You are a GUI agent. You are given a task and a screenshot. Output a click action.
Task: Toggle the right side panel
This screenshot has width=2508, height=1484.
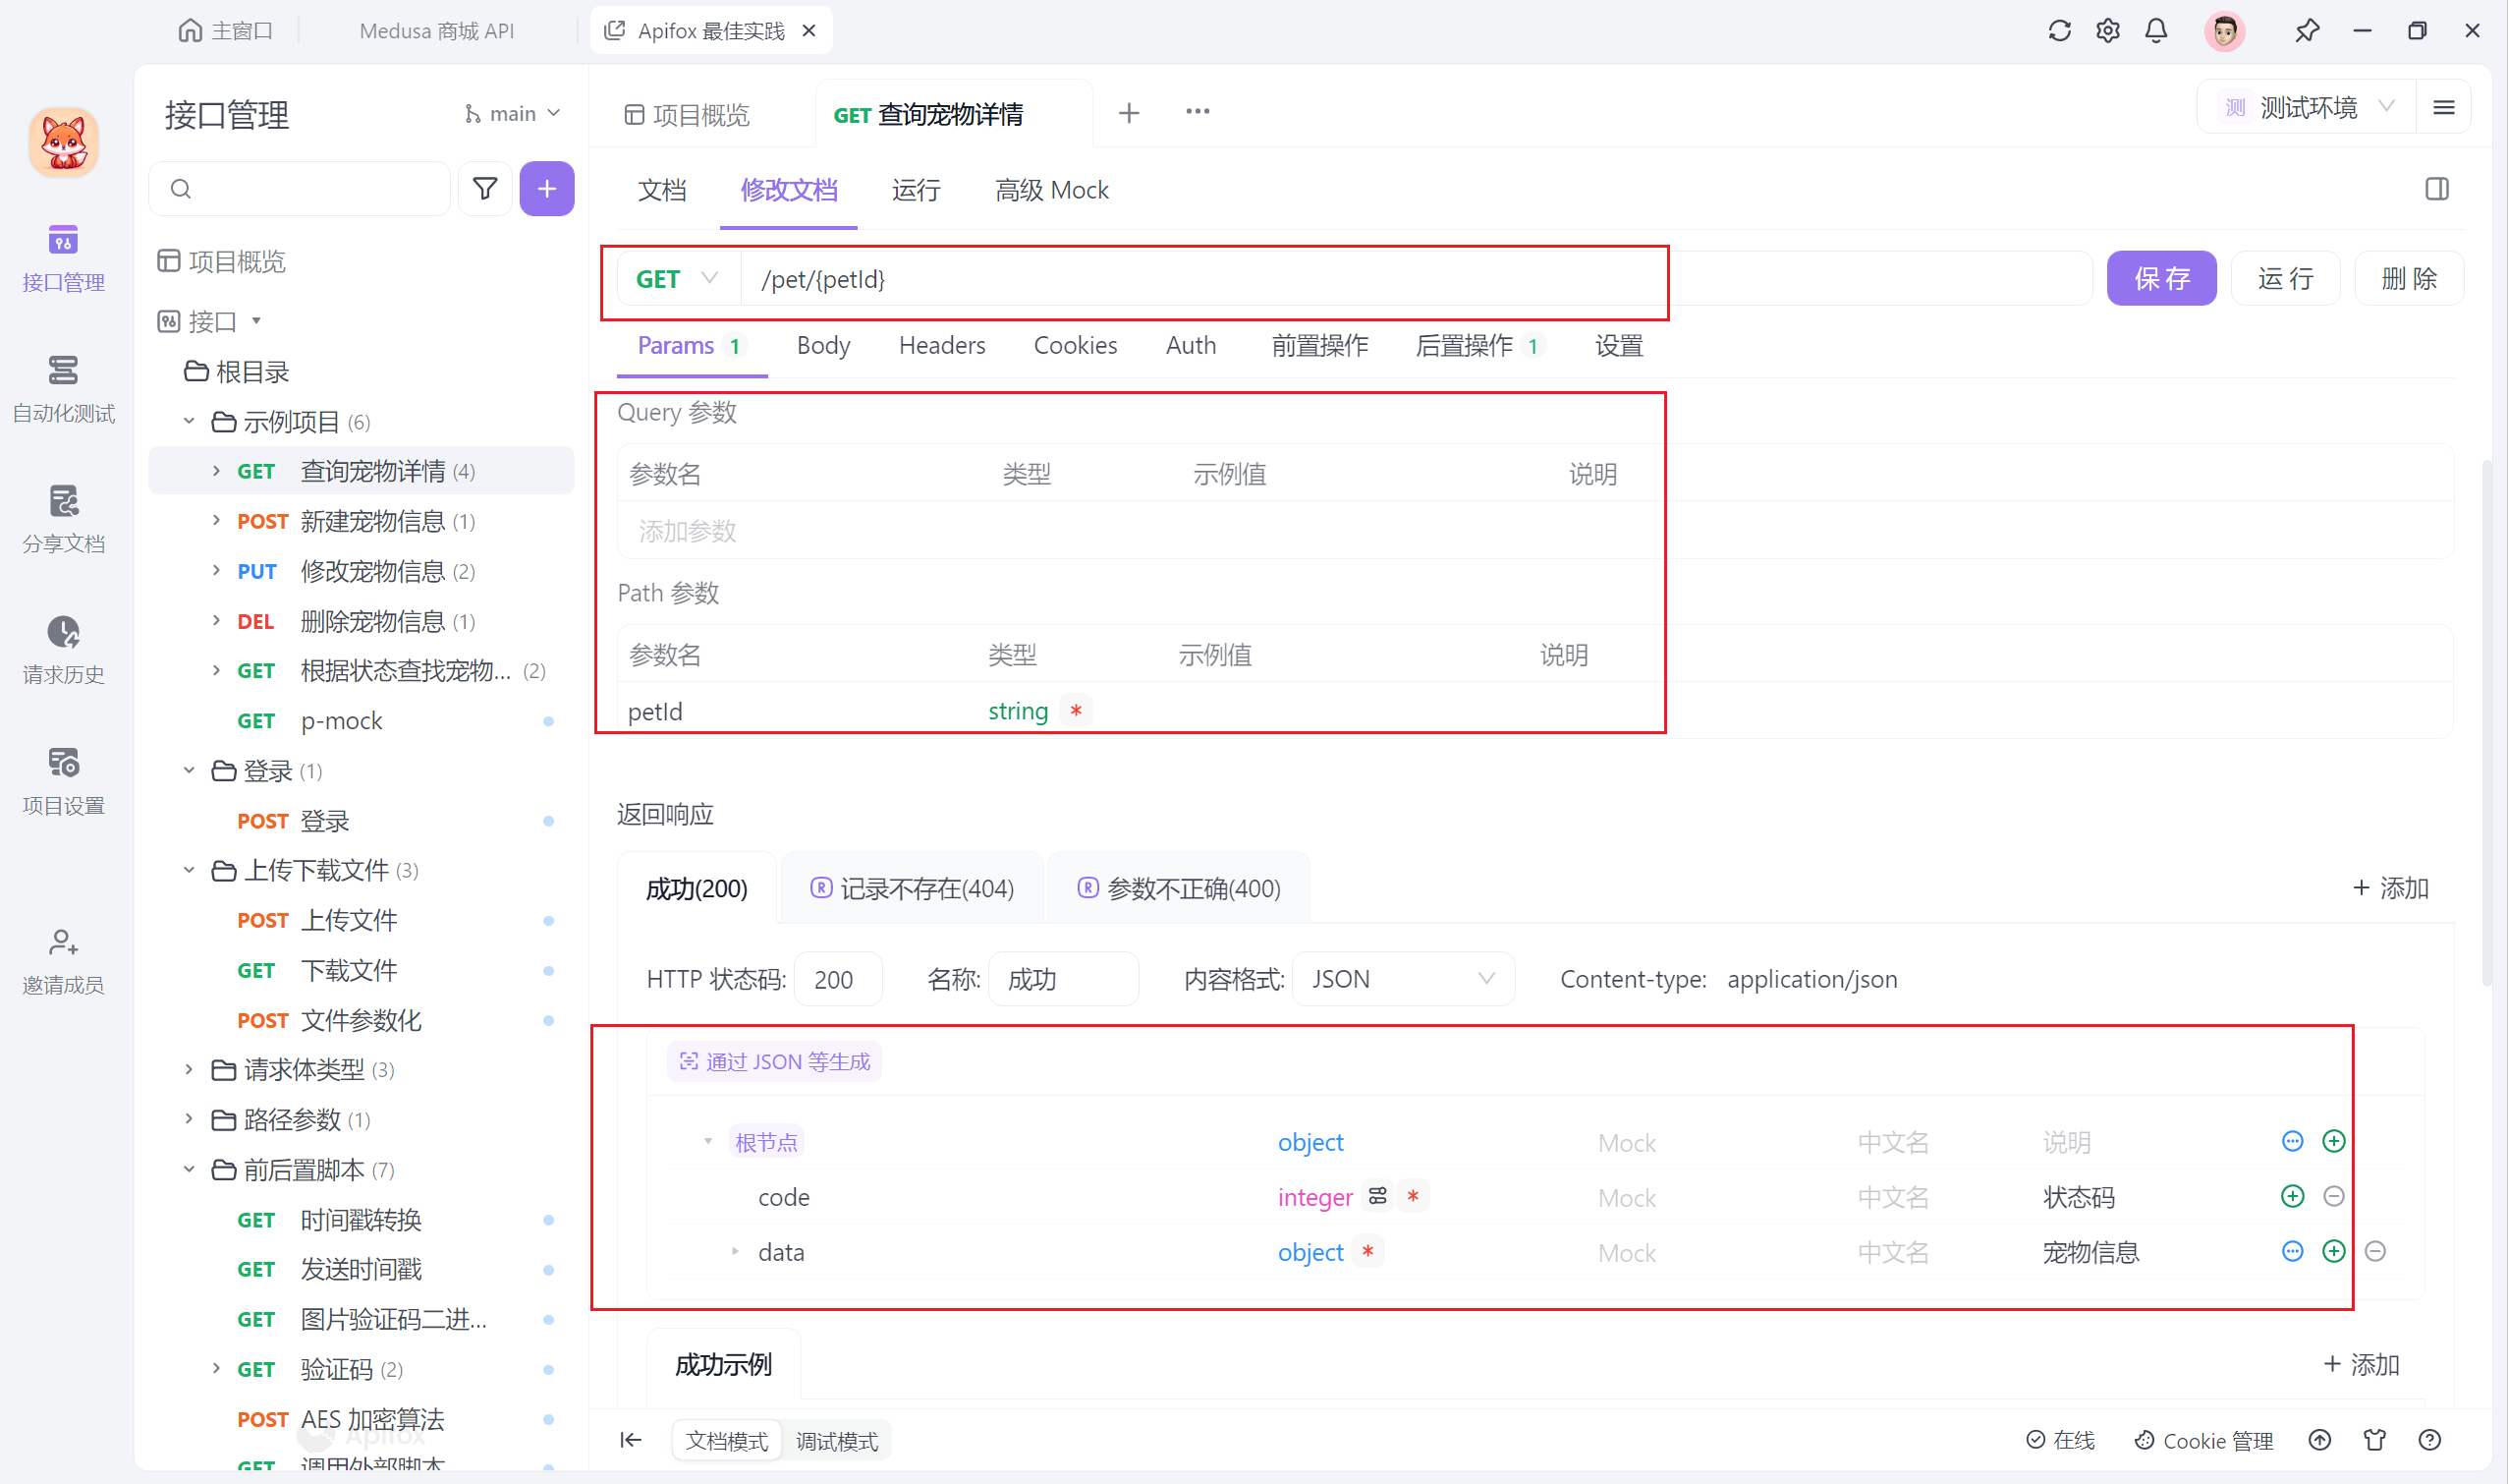(2438, 188)
